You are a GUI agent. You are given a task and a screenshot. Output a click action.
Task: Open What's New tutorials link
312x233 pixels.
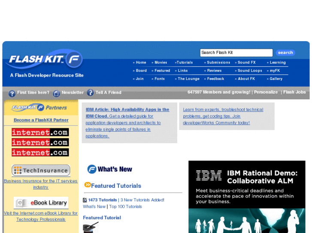[x=94, y=206]
